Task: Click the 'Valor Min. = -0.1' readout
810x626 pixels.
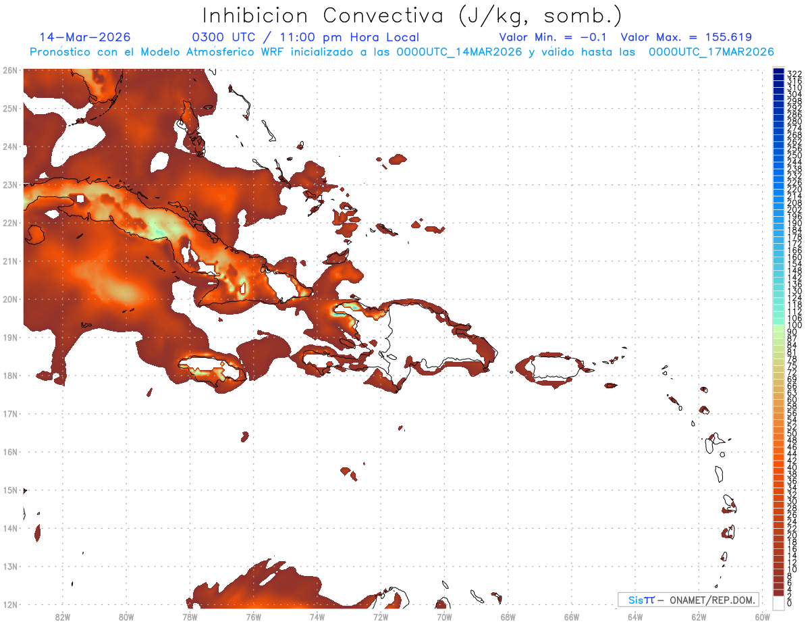Action: pos(553,37)
